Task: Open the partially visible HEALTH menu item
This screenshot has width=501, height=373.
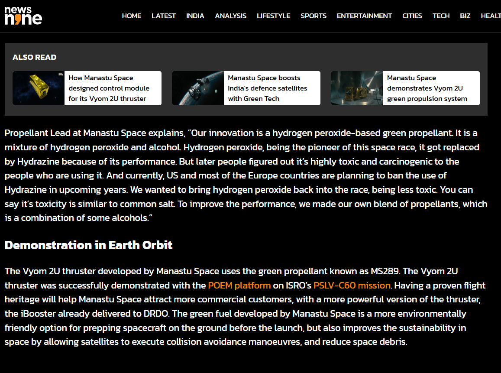Action: 491,16
